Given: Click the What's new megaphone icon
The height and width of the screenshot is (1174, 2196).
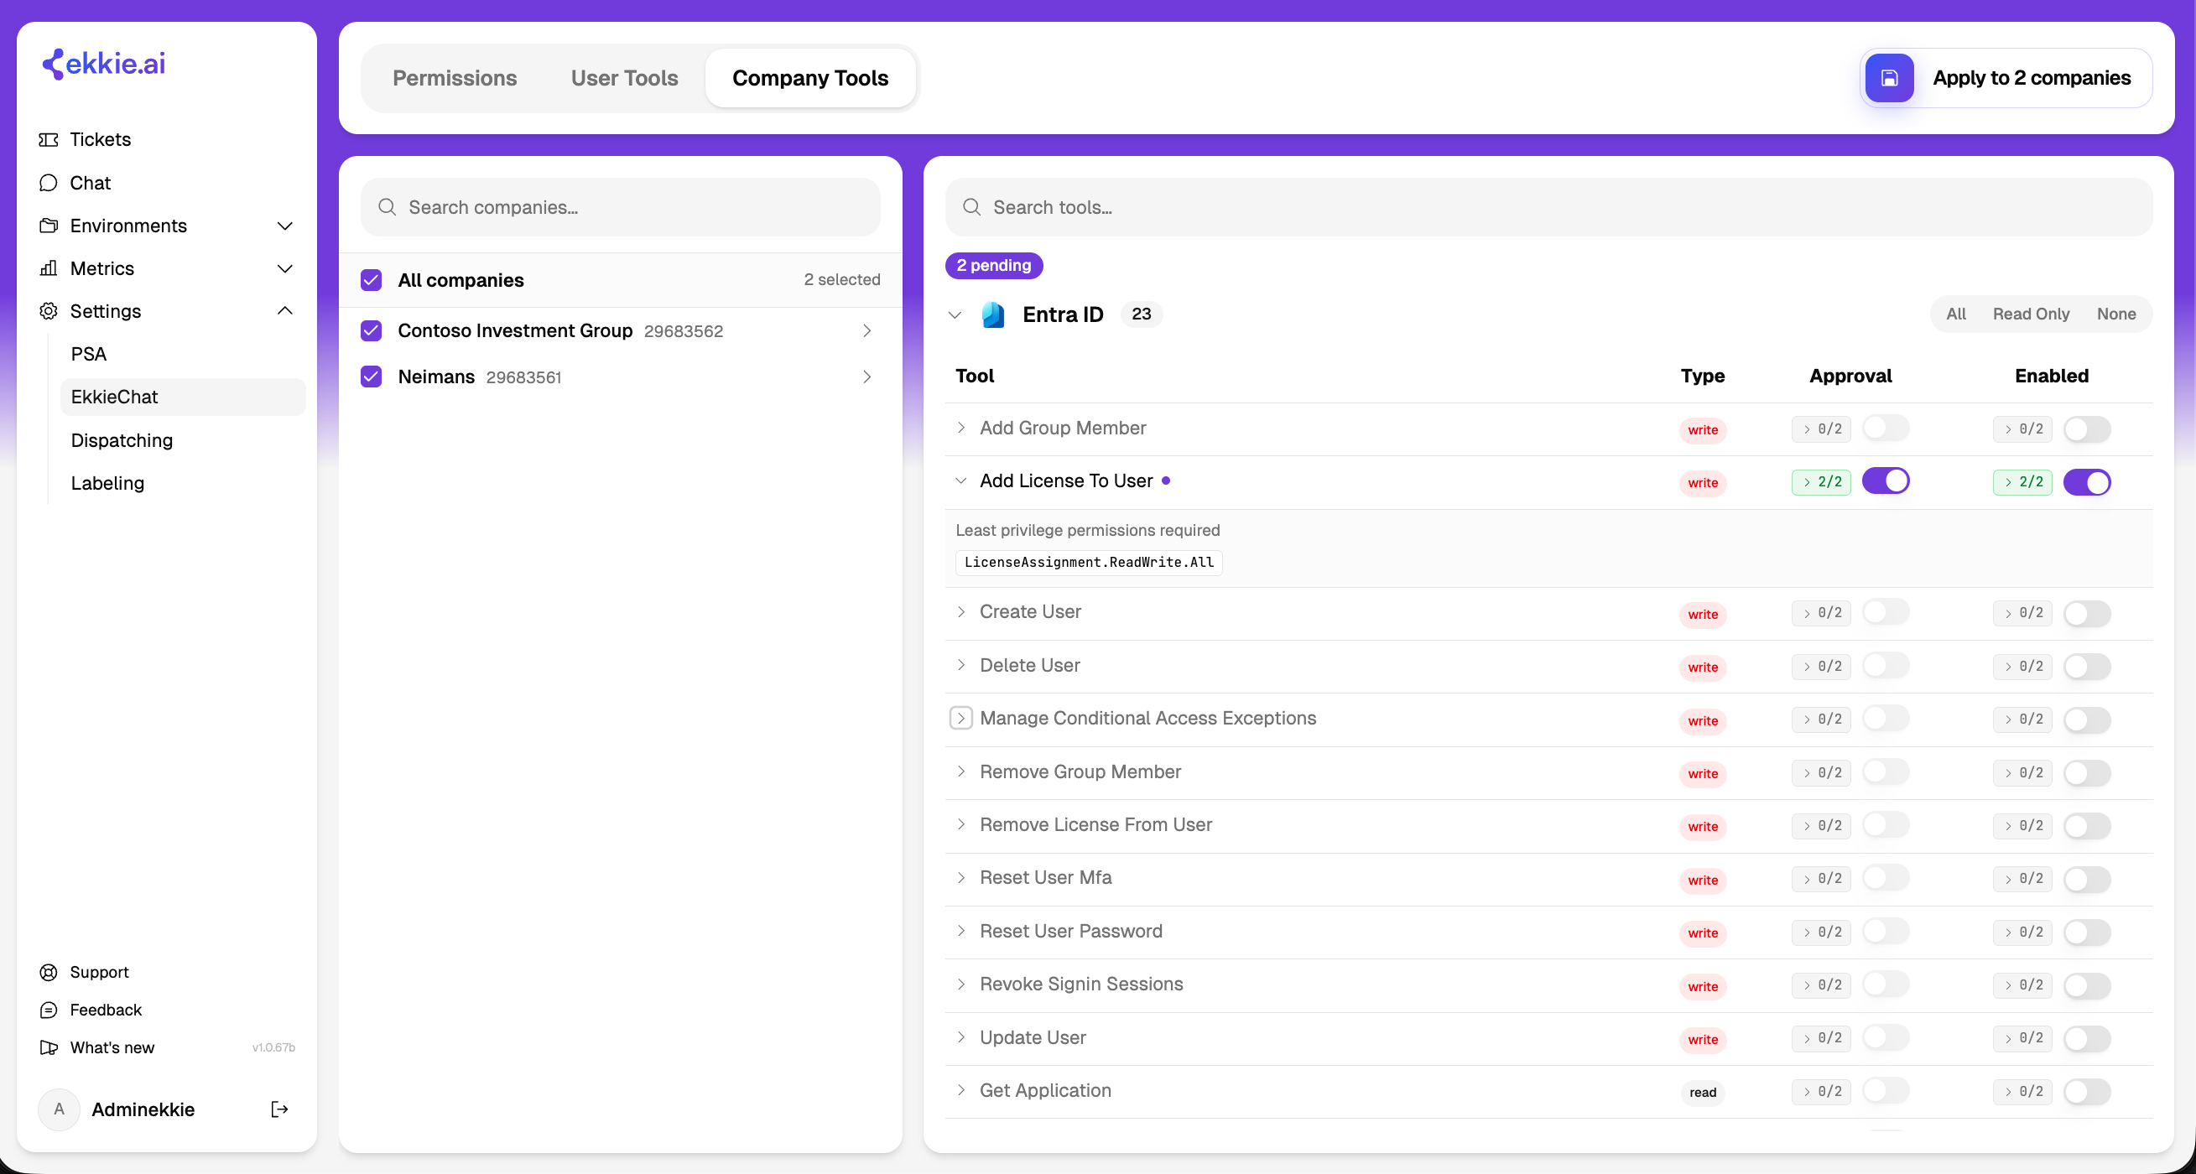Looking at the screenshot, I should tap(49, 1047).
